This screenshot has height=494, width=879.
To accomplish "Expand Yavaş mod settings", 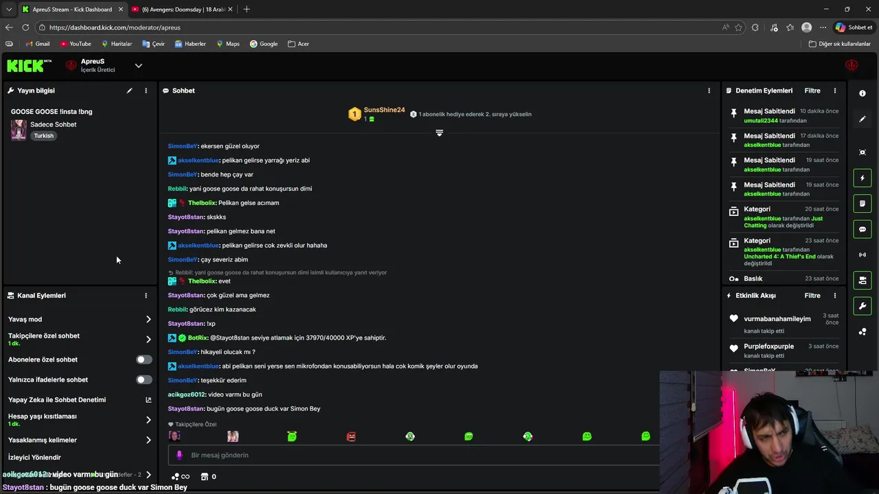I will click(148, 319).
